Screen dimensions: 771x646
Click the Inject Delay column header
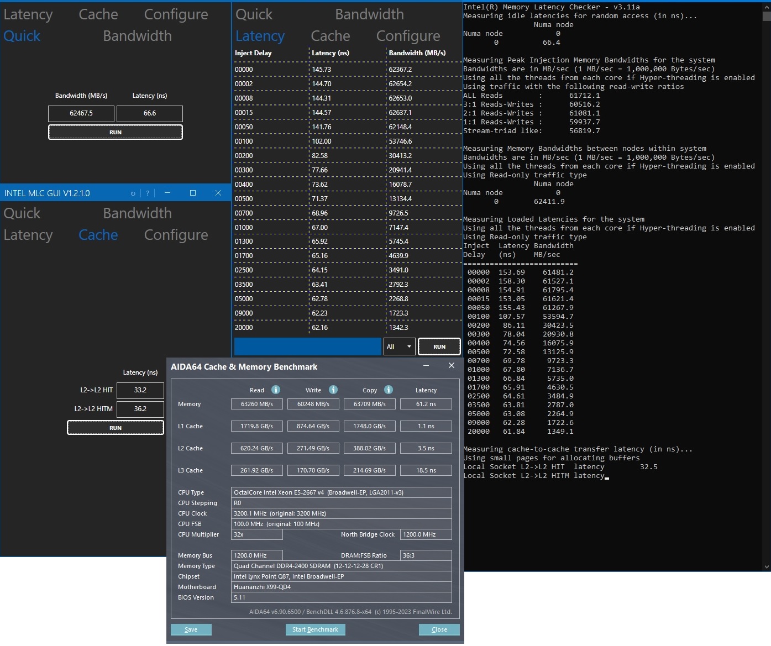253,53
